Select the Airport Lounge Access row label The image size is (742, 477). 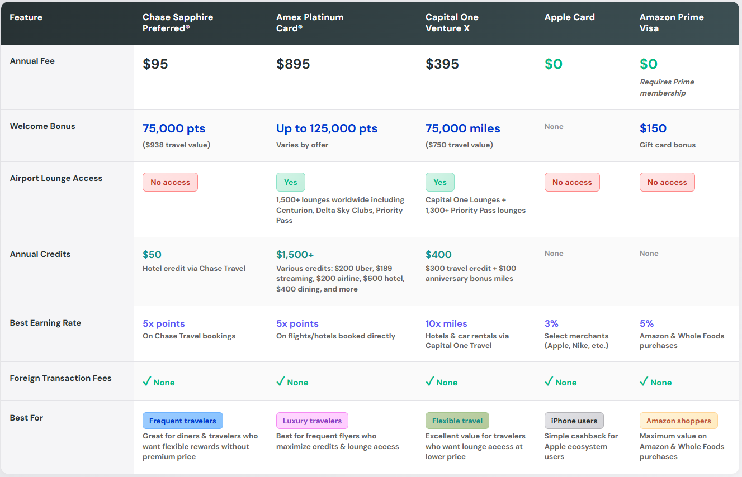click(56, 178)
